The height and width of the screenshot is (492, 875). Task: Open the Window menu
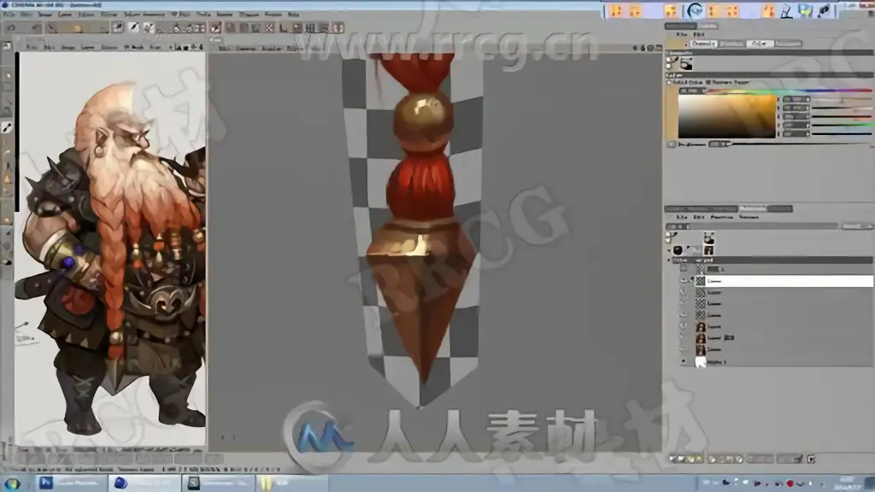click(x=273, y=15)
